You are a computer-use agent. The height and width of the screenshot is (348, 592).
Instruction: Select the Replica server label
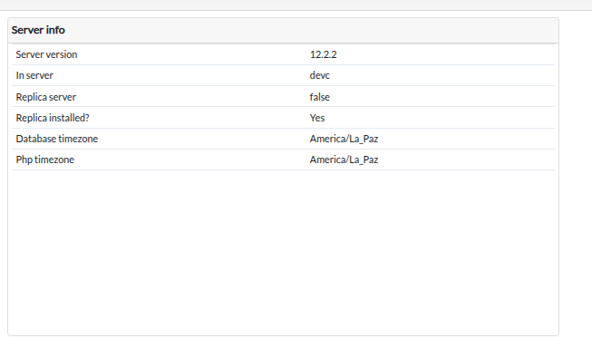[46, 97]
